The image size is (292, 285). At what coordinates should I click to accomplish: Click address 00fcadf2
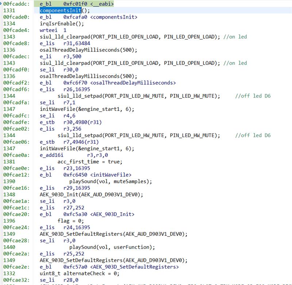click(16, 83)
